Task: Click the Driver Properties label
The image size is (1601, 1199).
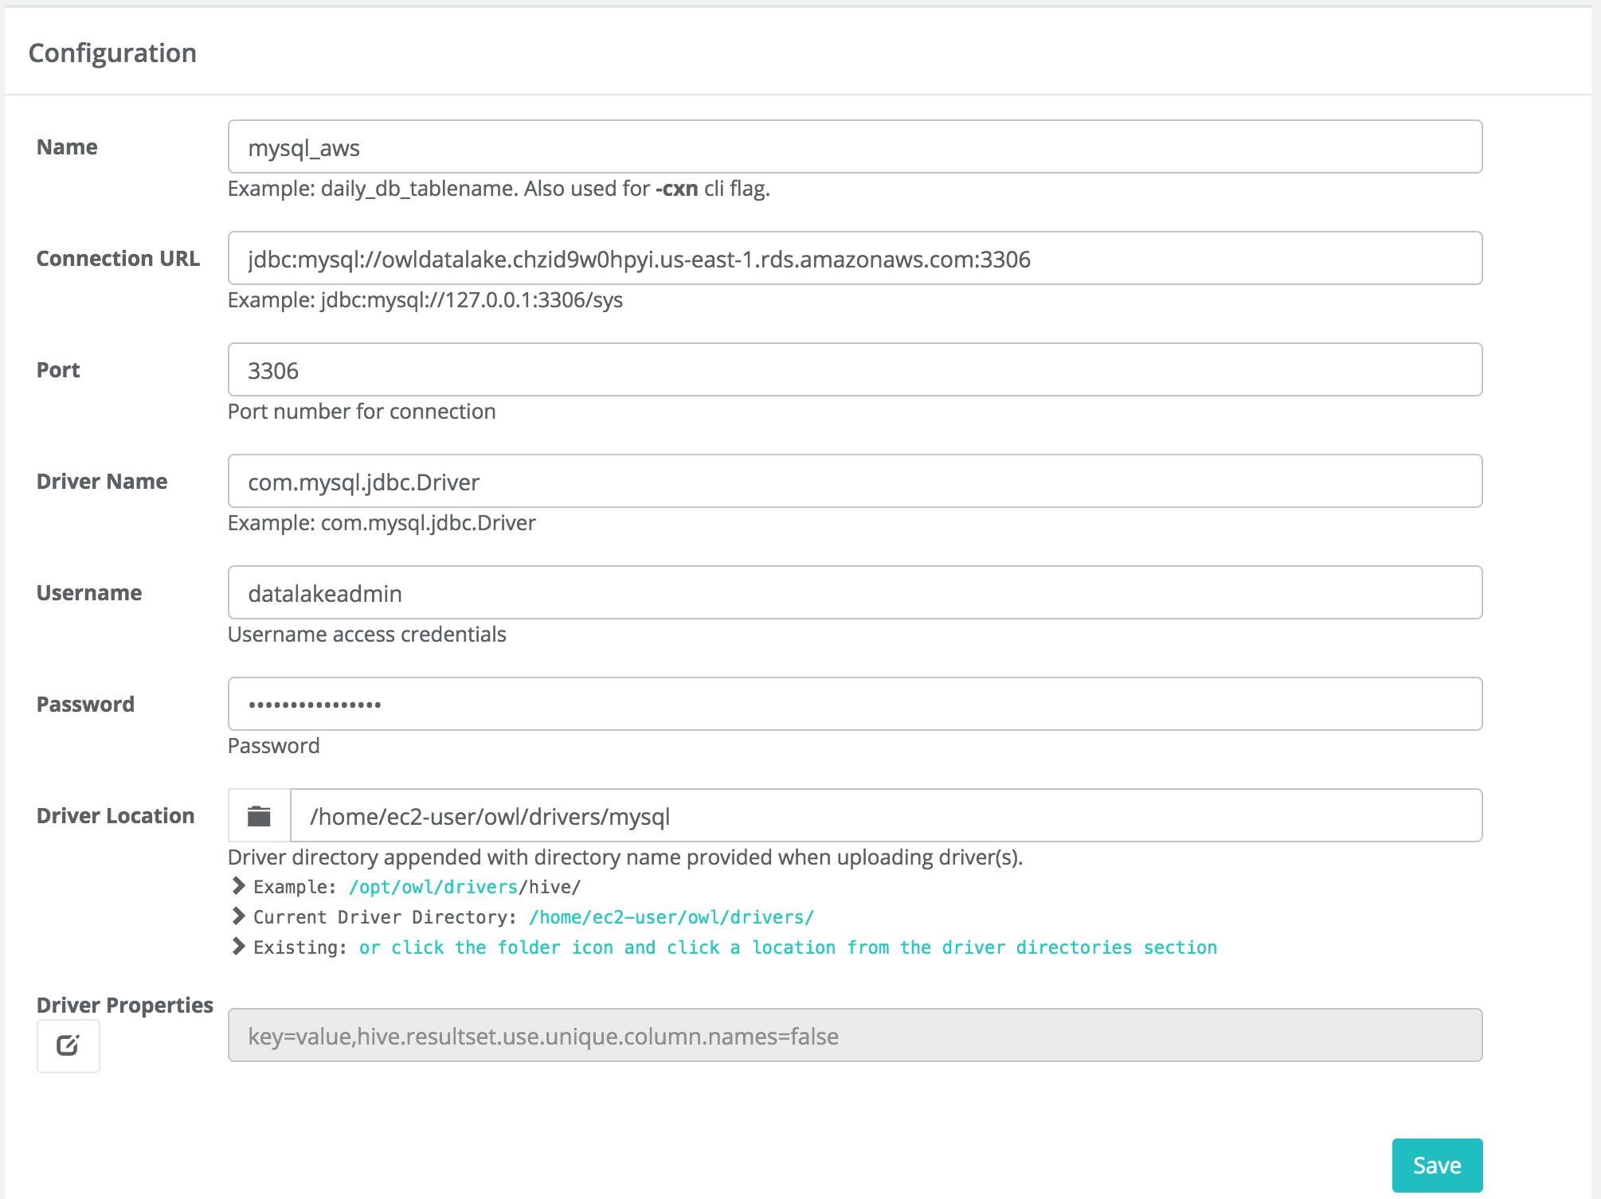Action: (x=125, y=1005)
